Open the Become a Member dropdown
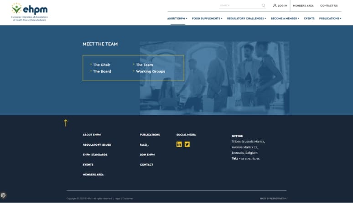Image resolution: width=353 pixels, height=203 pixels. point(285,19)
